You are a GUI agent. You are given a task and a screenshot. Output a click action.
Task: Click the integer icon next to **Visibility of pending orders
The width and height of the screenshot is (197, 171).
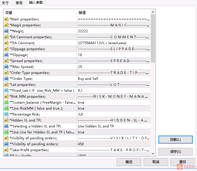pyautogui.click(x=6, y=144)
